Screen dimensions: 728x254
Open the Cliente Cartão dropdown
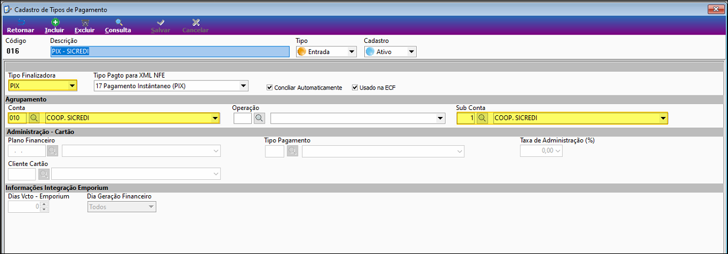[216, 173]
